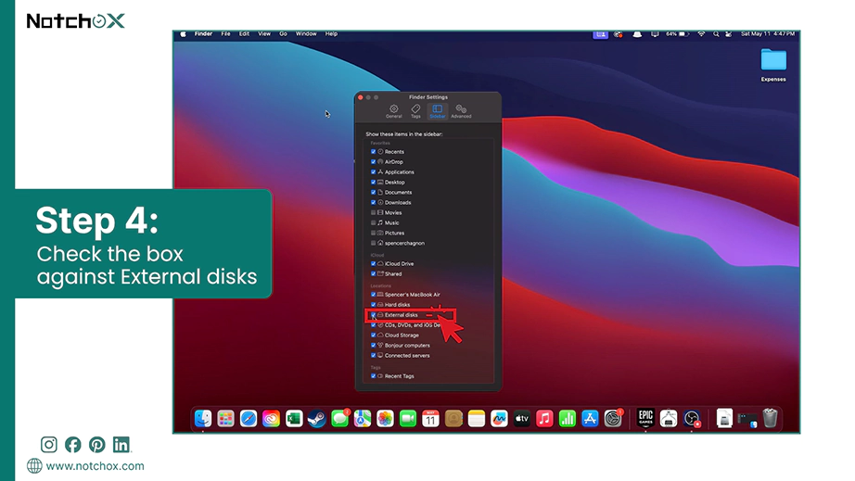
Task: Open OBS Studio in the Dock
Action: pos(692,418)
